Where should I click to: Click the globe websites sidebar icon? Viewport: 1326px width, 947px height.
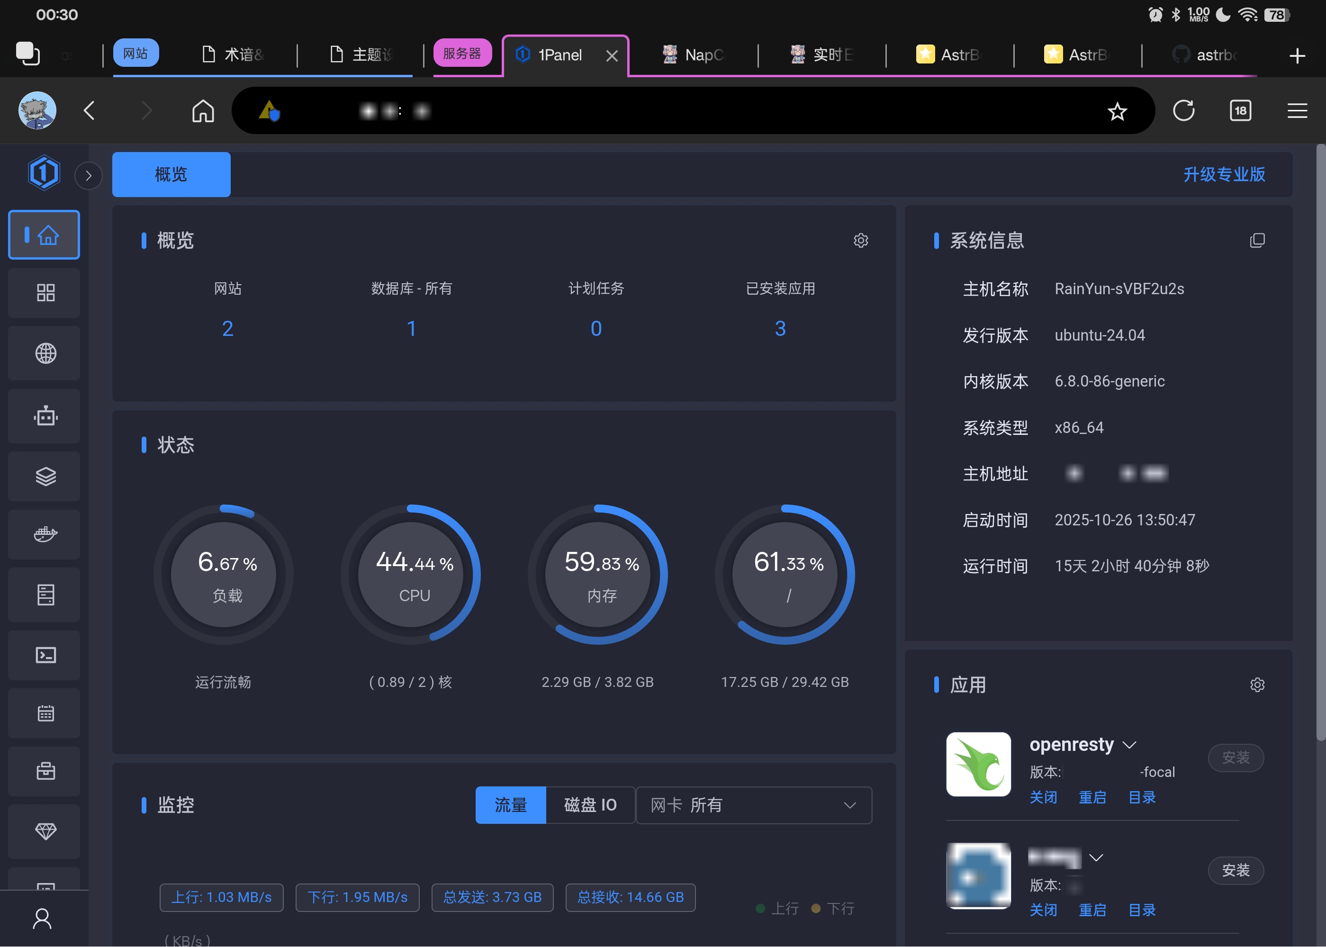[x=45, y=353]
